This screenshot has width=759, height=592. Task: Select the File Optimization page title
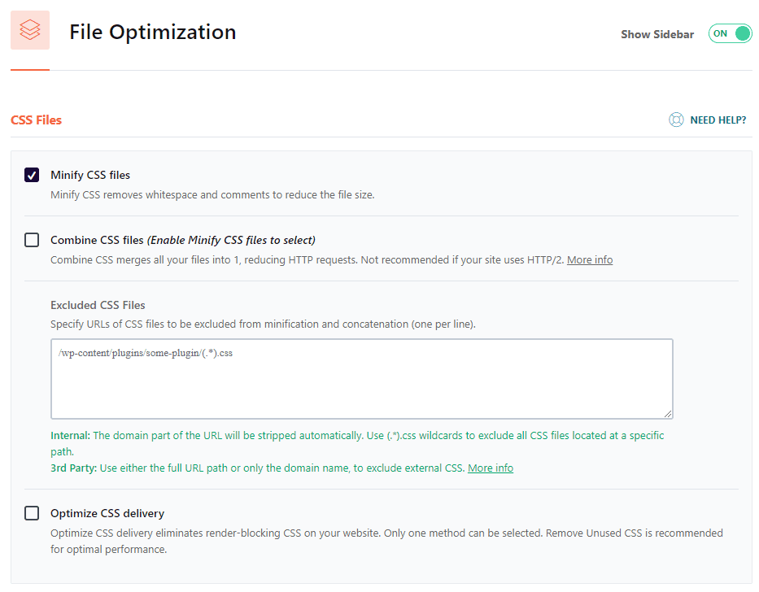[x=152, y=32]
